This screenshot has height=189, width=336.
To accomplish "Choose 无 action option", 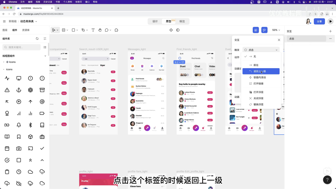I will (261, 56).
